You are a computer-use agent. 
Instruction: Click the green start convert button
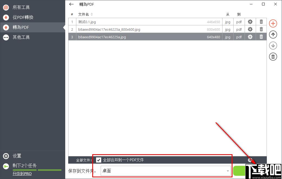coord(239,171)
